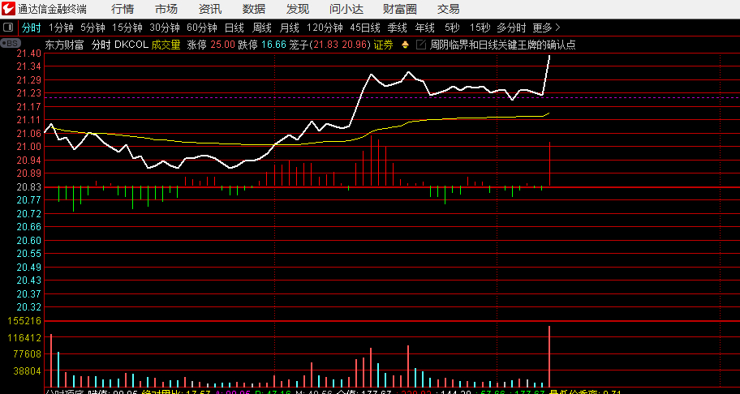Click the 证券 label link
Image resolution: width=740 pixels, height=394 pixels.
click(383, 45)
